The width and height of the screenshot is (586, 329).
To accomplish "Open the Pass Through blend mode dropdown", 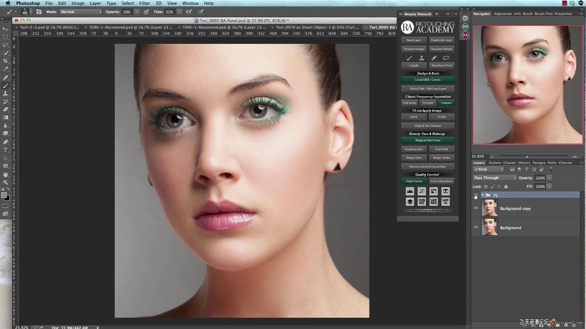I will coord(494,178).
